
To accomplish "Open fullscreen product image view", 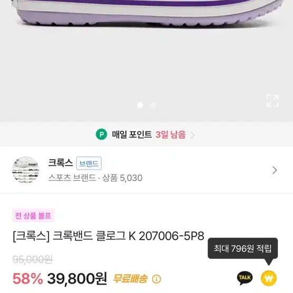I will [x=272, y=101].
